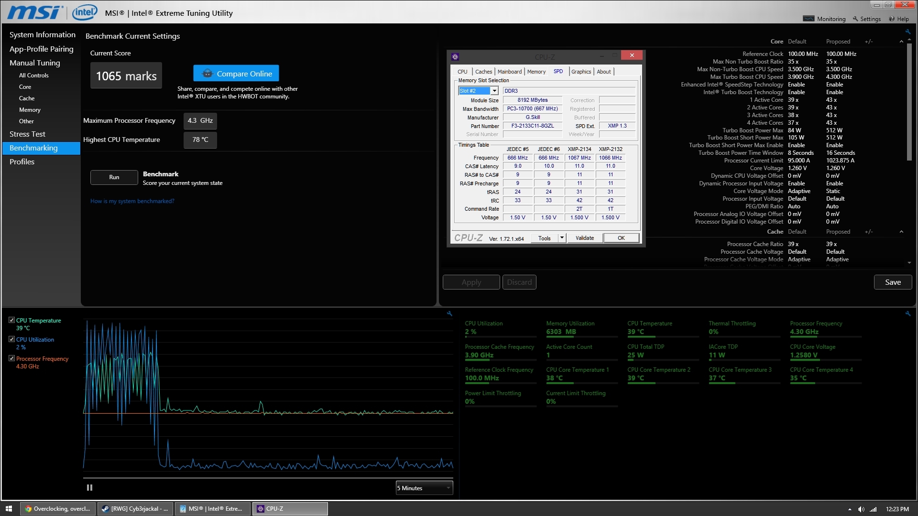Open System Information section

42,35
